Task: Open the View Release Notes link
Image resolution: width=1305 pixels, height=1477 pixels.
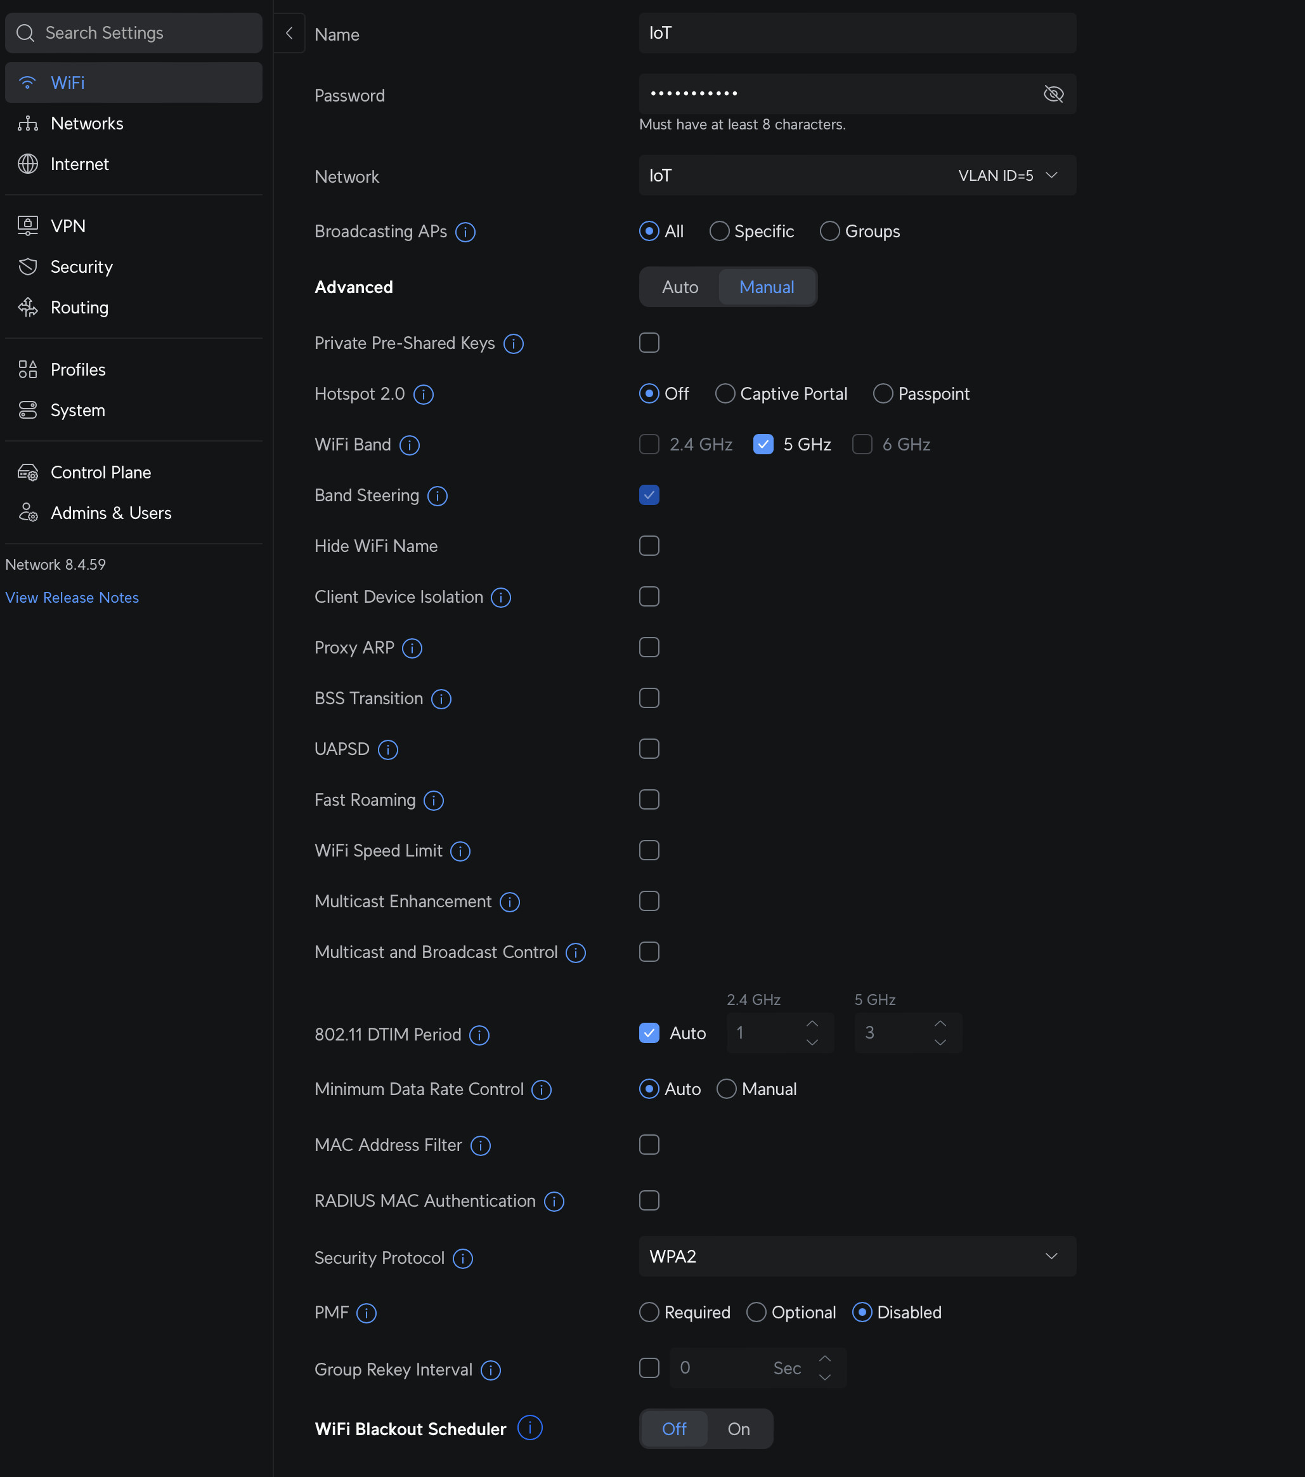Action: coord(72,598)
